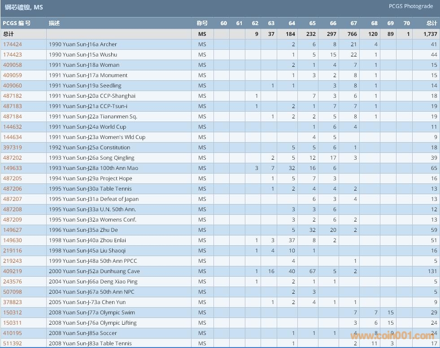Click the 总计 column header at right

[431, 23]
